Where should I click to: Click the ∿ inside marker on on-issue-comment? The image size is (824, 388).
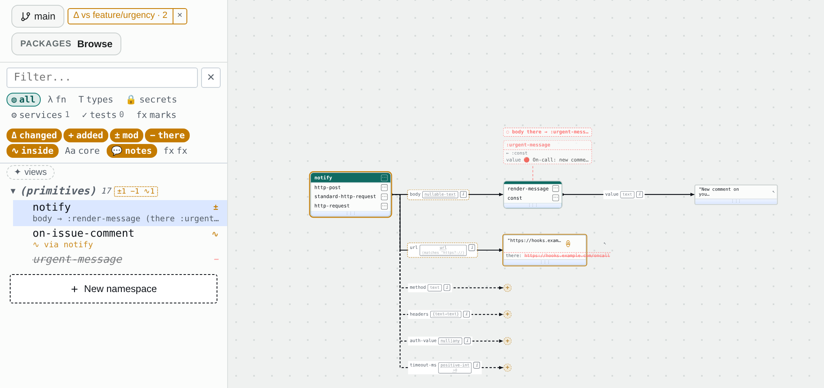(215, 234)
